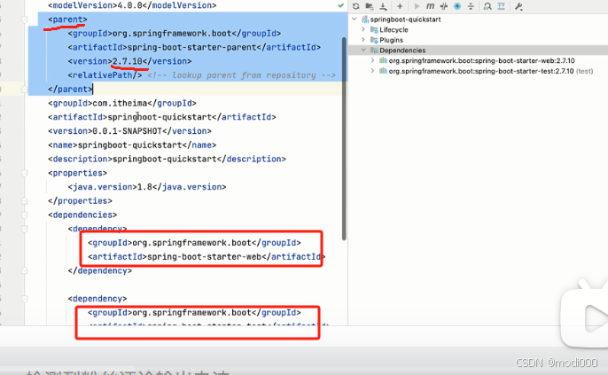Click the editor vertical scrollbar
The height and width of the screenshot is (375, 608).
[344, 139]
